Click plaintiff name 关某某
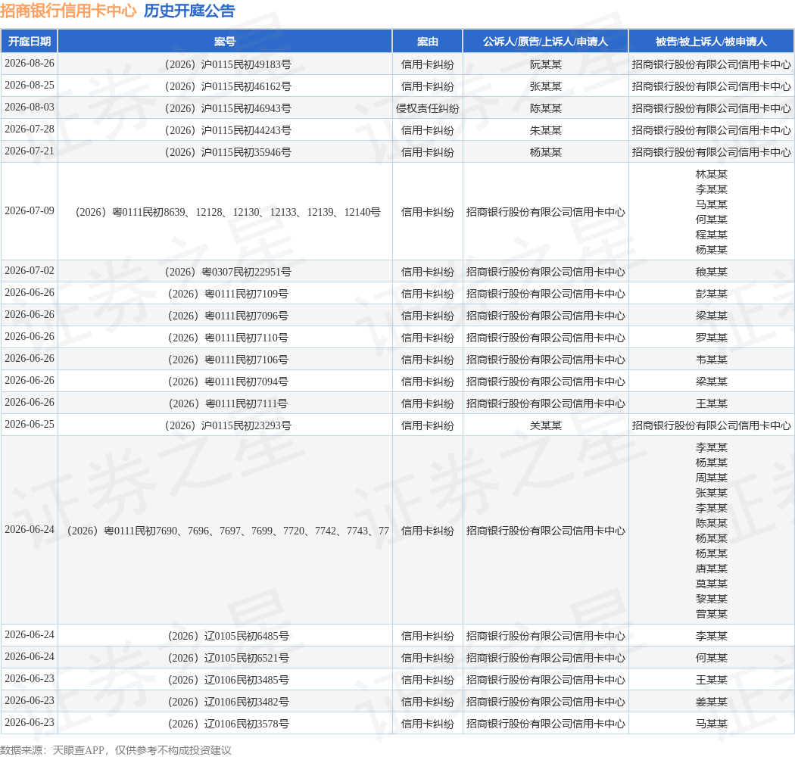Viewport: 795px width, 757px height. 546,425
